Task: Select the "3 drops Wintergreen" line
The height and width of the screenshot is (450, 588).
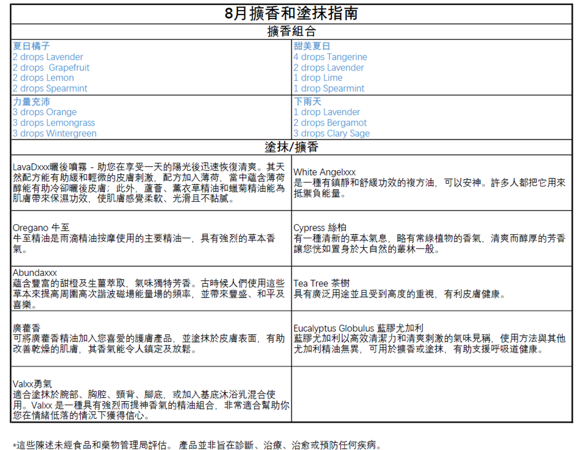Action: click(54, 133)
